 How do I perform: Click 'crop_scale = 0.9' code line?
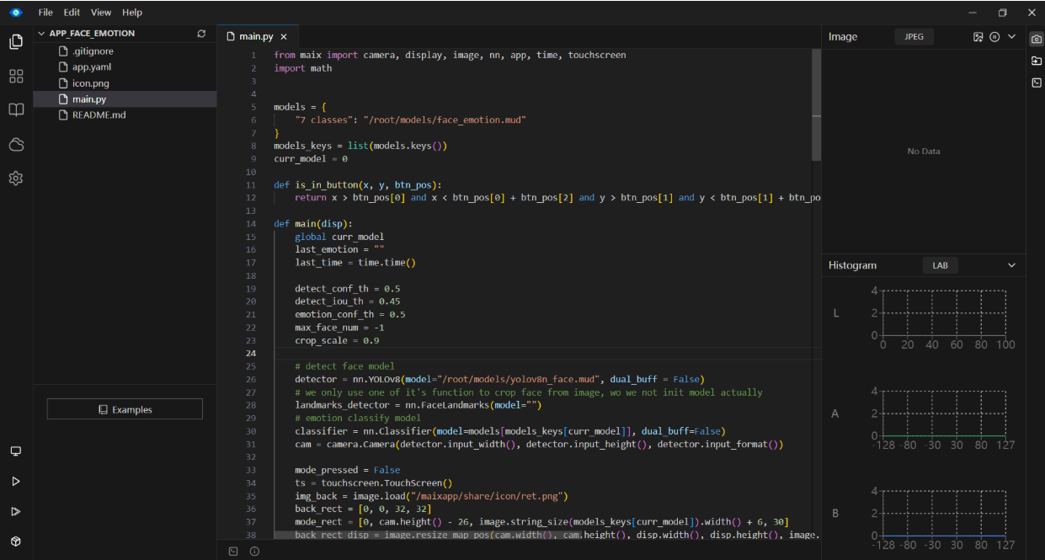(337, 340)
